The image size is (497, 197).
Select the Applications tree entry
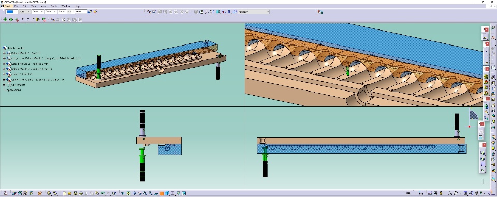point(13,90)
